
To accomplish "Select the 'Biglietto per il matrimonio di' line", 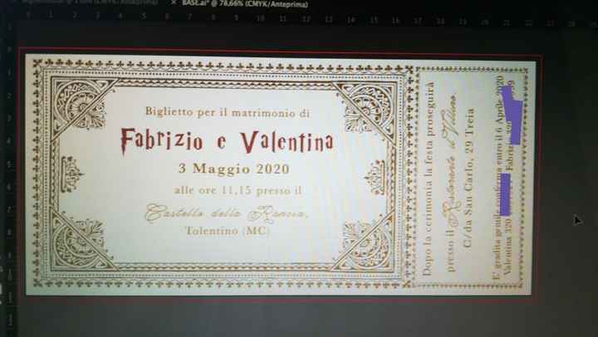I will (228, 112).
